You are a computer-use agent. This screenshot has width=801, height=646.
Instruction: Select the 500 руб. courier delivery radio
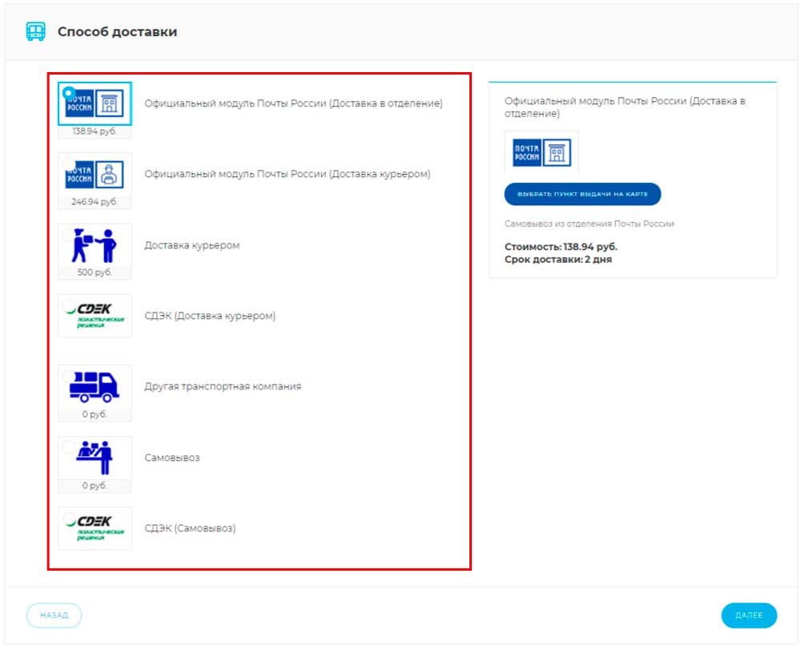69,235
